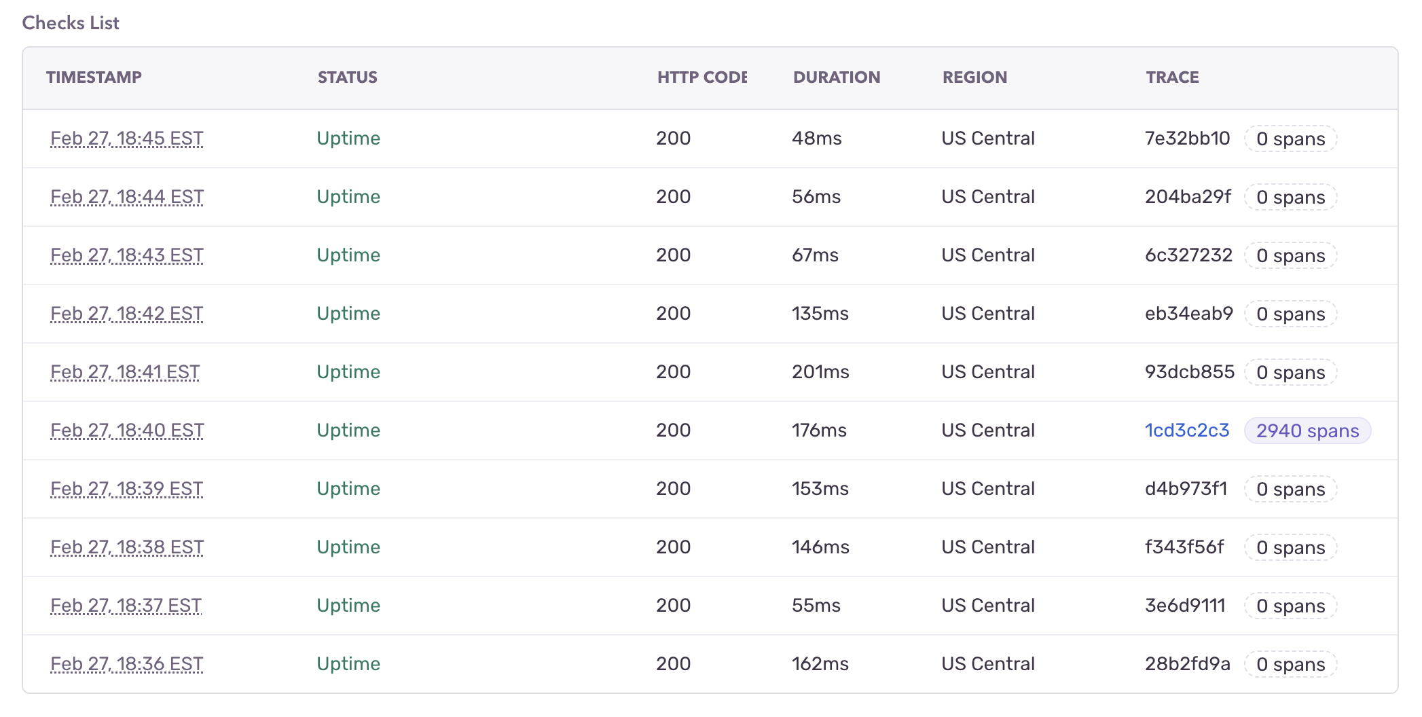1422x717 pixels.
Task: Select the Feb 27, 18:39 EST timestamp
Action: point(127,489)
